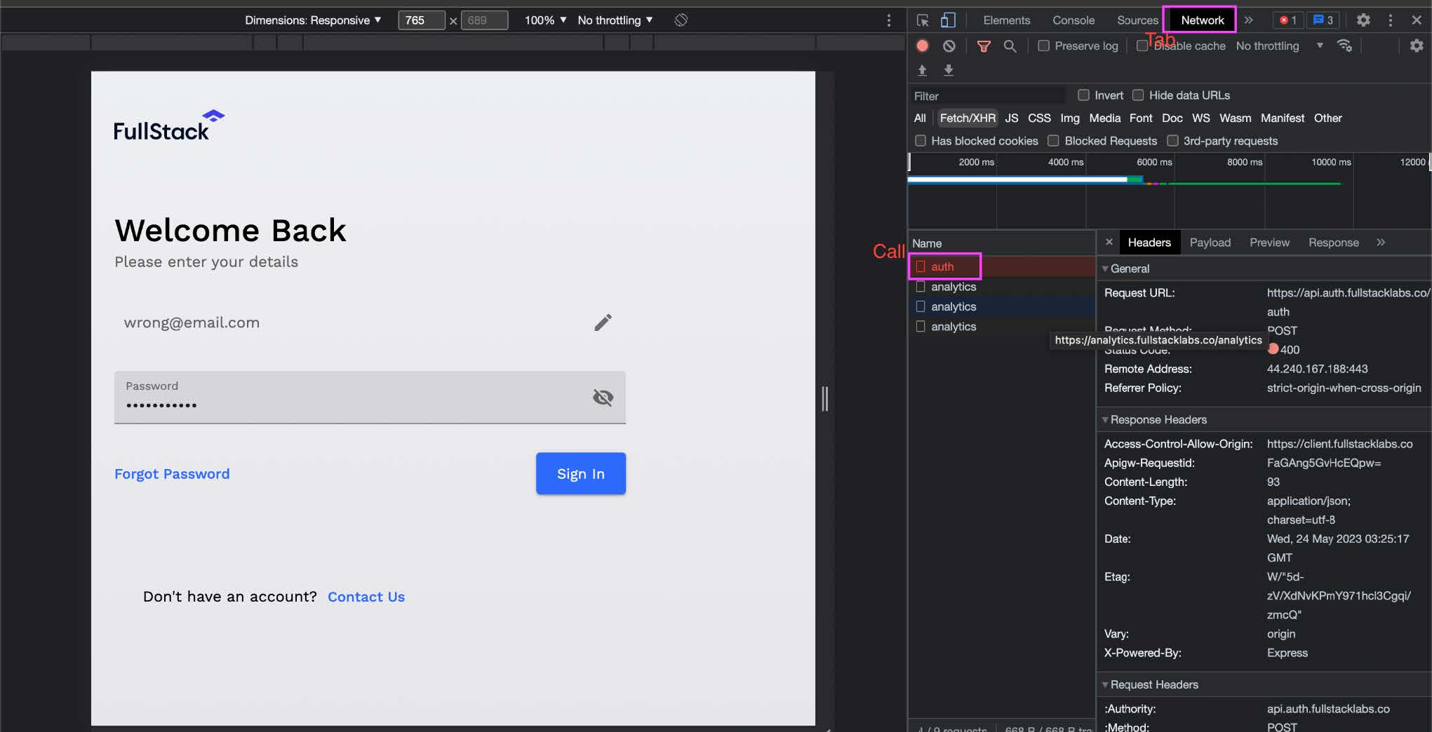This screenshot has width=1432, height=732.
Task: Open the Preview tab
Action: (x=1269, y=243)
